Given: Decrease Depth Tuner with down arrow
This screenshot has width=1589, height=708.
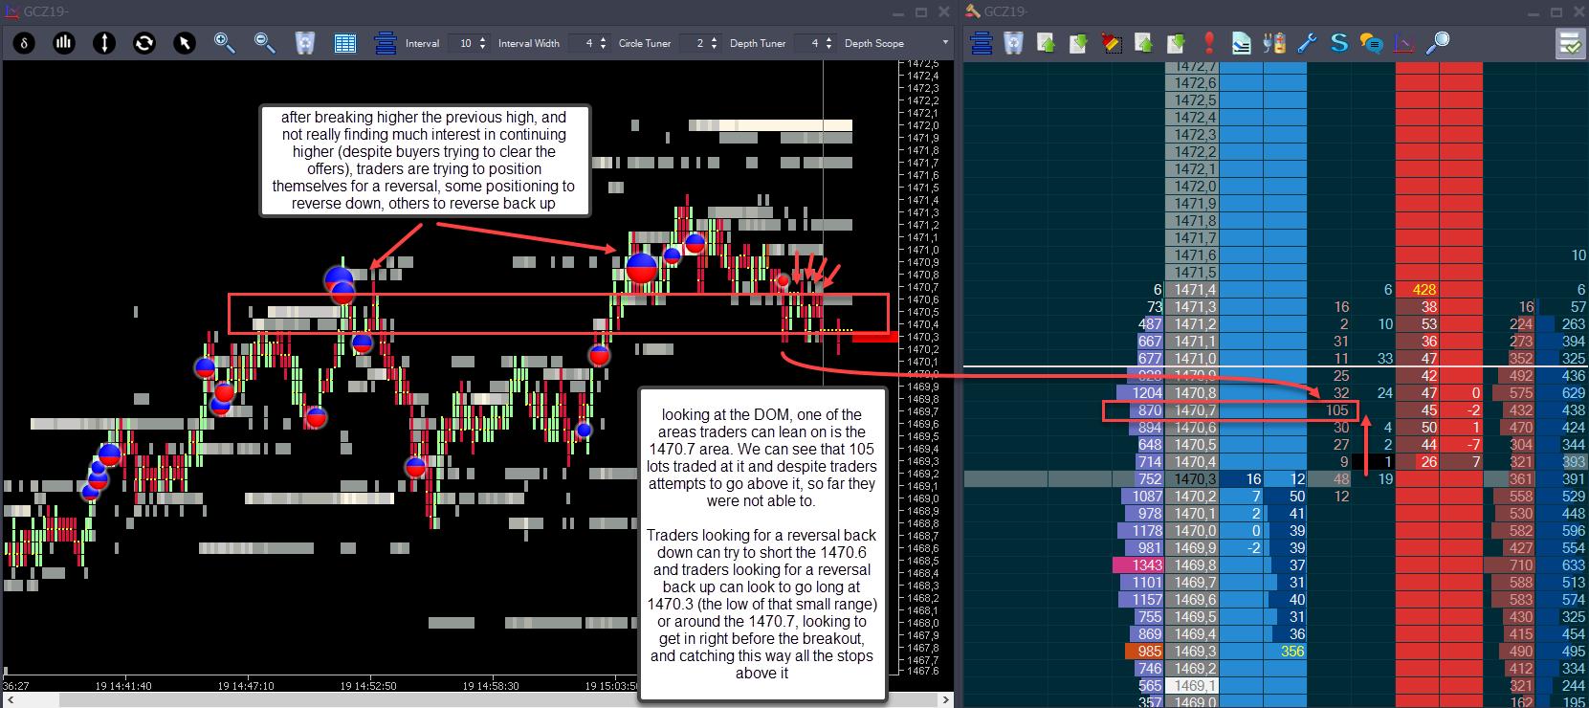Looking at the screenshot, I should click(828, 47).
